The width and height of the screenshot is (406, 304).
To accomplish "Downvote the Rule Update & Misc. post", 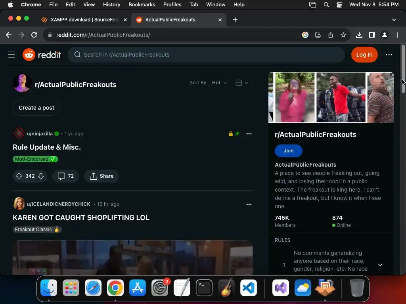I will pos(41,176).
